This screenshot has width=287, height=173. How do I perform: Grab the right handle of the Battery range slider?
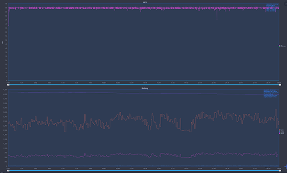(x=280, y=171)
